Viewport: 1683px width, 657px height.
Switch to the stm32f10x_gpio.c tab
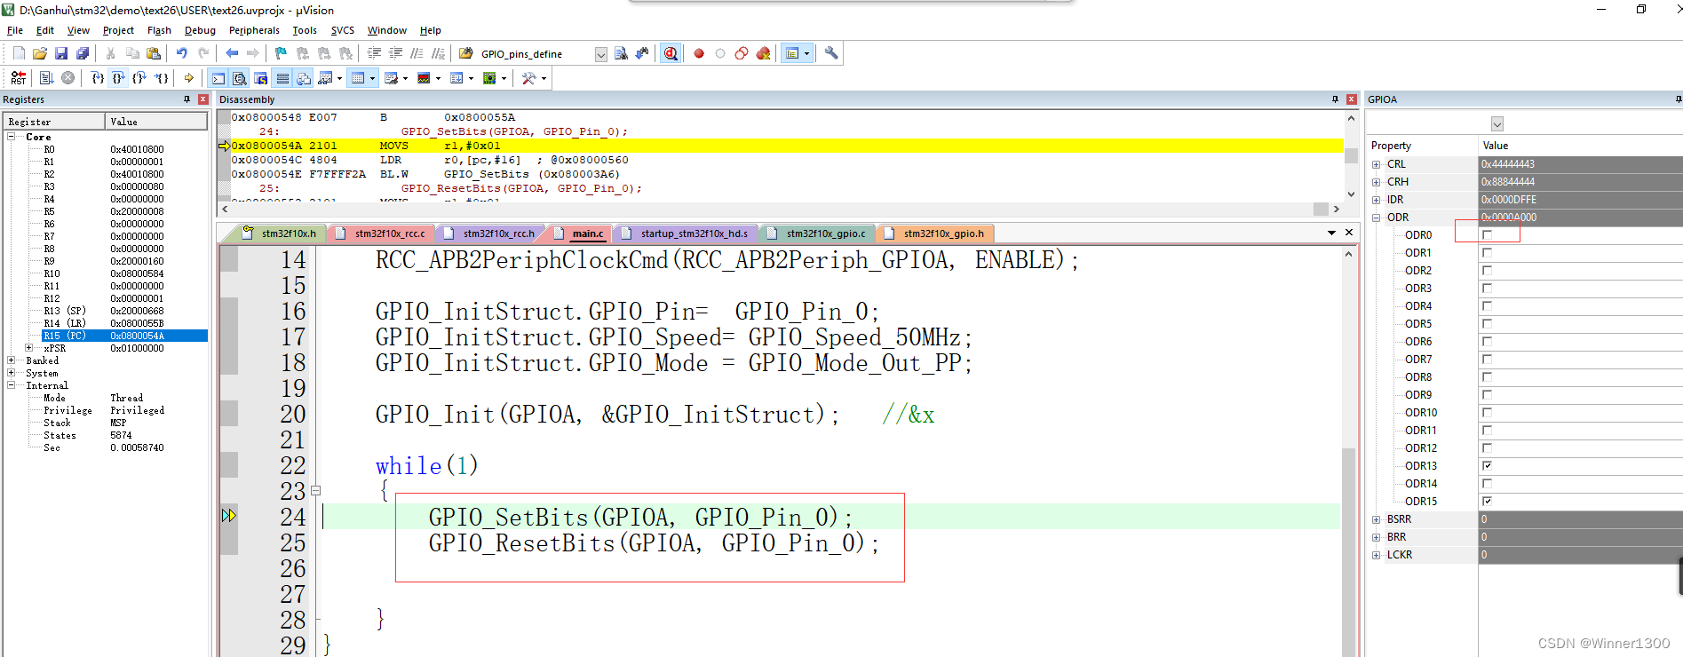817,234
